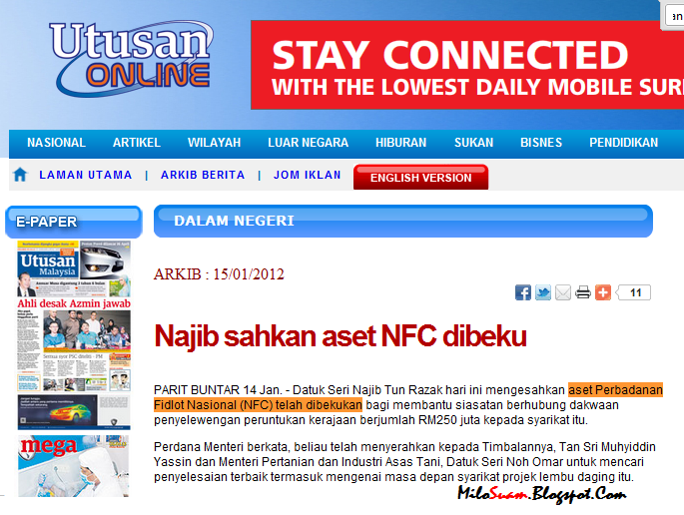Screen dimensions: 684x515
Task: Open the Utusan Online logo
Action: (x=131, y=57)
